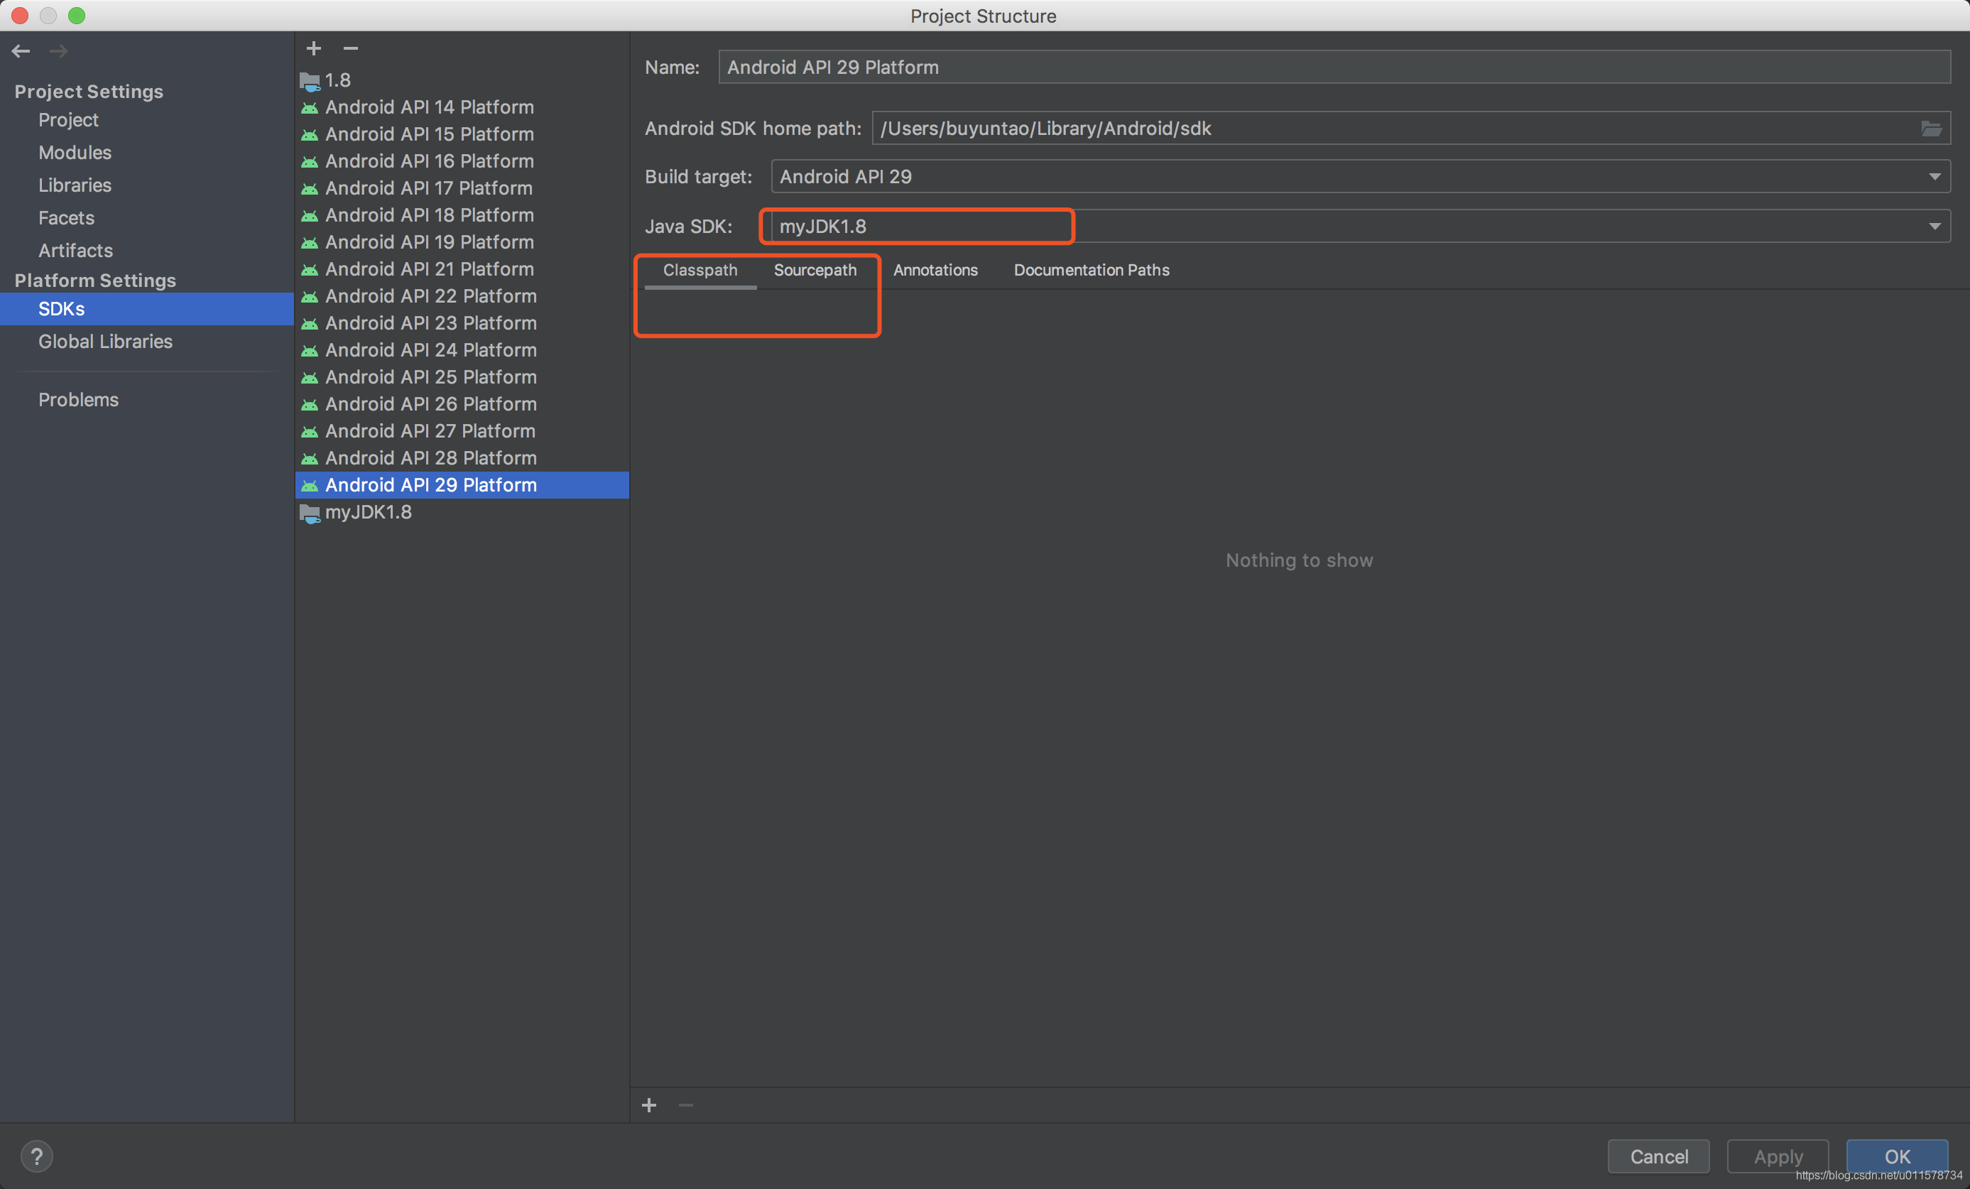Screen dimensions: 1970x1189
Task: Select Android API 27 Platform
Action: tap(462, 432)
